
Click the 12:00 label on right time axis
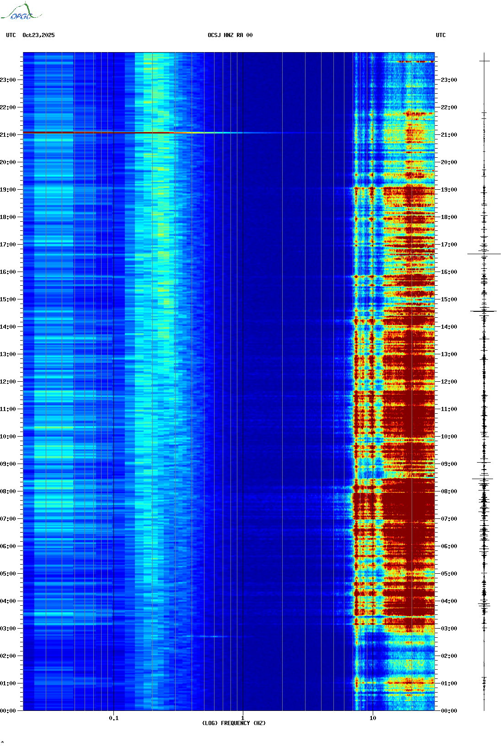[x=449, y=382]
